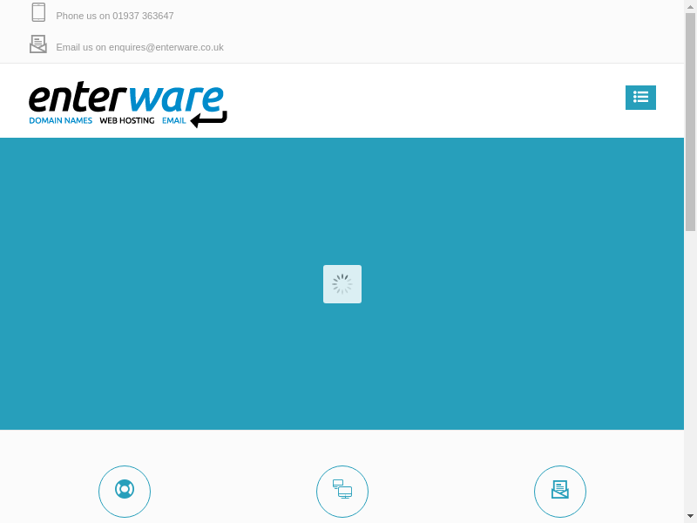Image resolution: width=697 pixels, height=523 pixels.
Task: Click the "Email us on" text
Action: pyautogui.click(x=81, y=47)
